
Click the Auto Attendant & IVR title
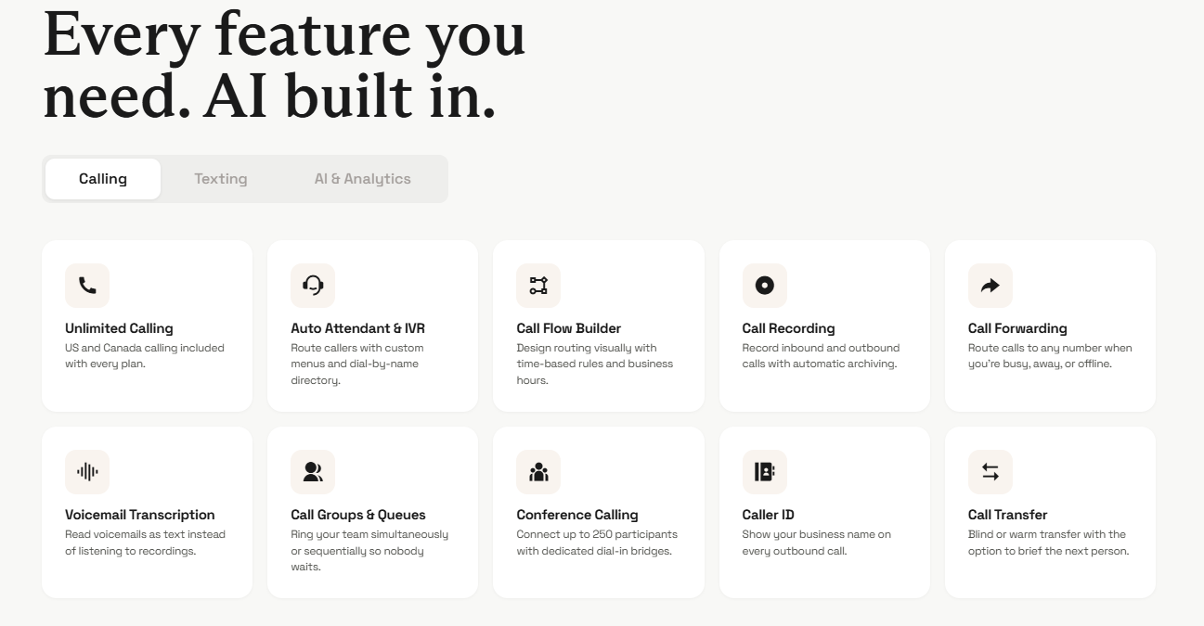pos(357,328)
